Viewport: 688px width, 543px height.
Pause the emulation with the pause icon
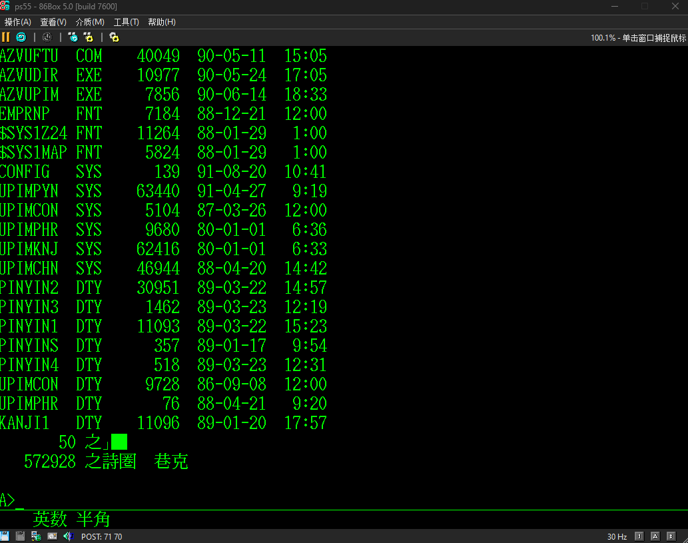pos(6,37)
